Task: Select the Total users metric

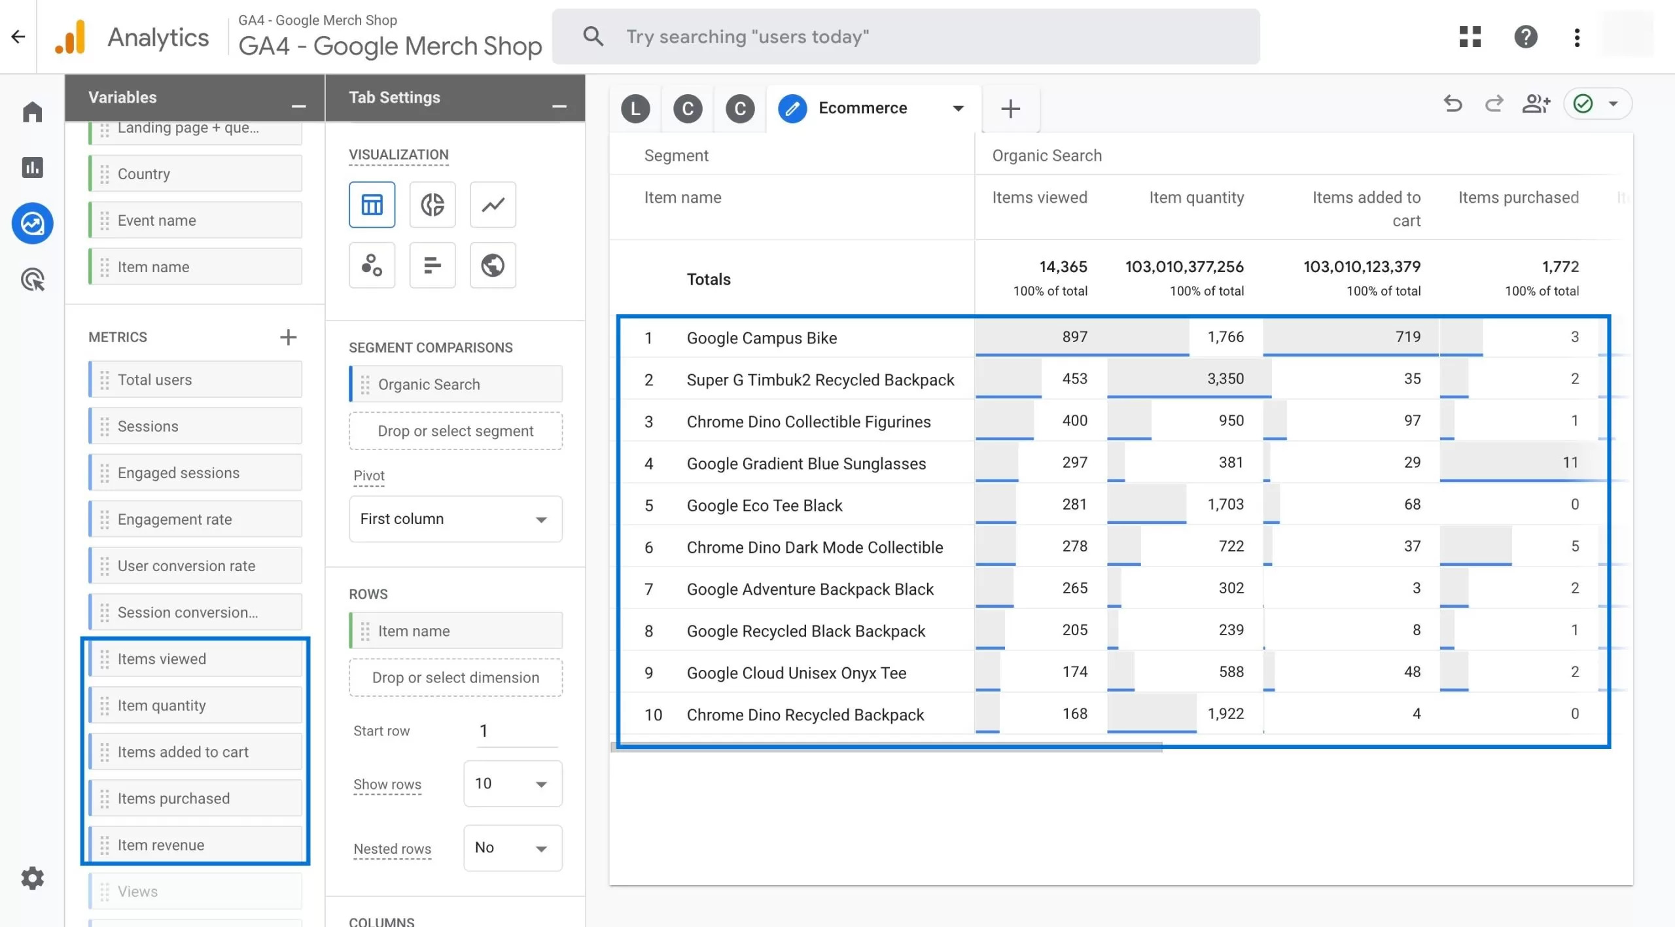Action: 195,379
